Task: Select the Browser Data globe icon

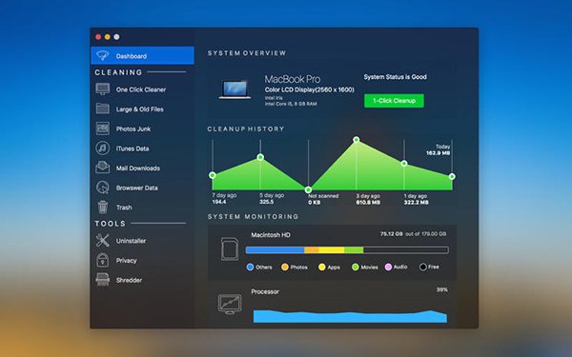Action: pyautogui.click(x=103, y=188)
